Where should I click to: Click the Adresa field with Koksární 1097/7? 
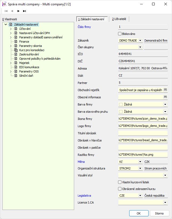tap(143, 68)
